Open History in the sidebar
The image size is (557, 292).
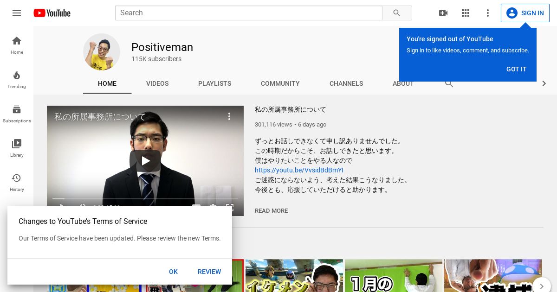[x=17, y=182]
